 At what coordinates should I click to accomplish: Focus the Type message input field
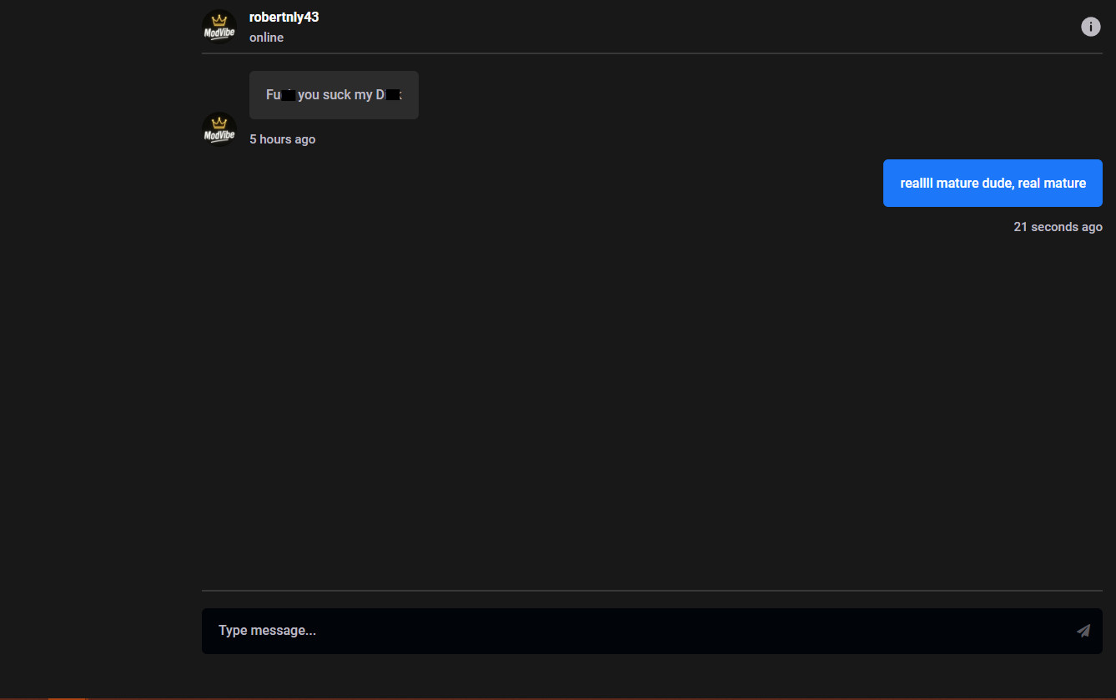point(651,631)
